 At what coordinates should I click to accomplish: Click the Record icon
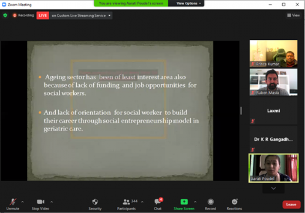tap(210, 202)
